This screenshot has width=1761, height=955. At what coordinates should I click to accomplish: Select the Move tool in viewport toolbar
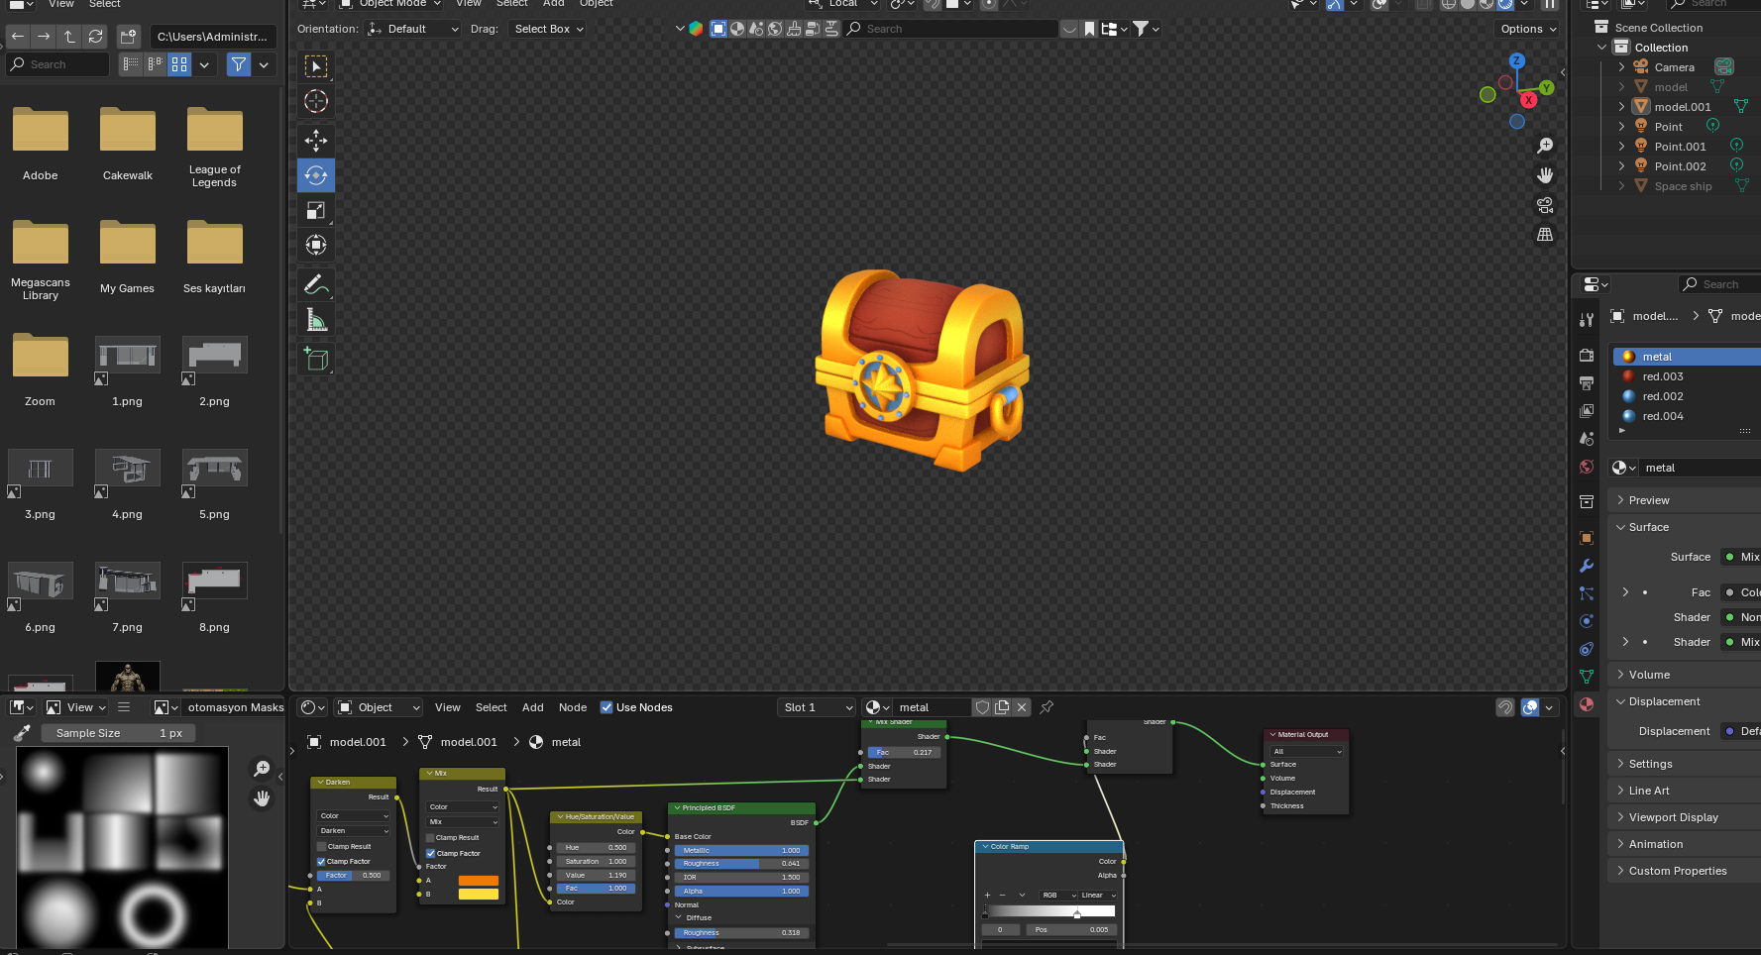[316, 141]
